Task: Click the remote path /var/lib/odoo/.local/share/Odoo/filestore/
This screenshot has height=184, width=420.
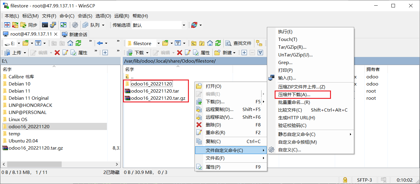Action: click(170, 61)
